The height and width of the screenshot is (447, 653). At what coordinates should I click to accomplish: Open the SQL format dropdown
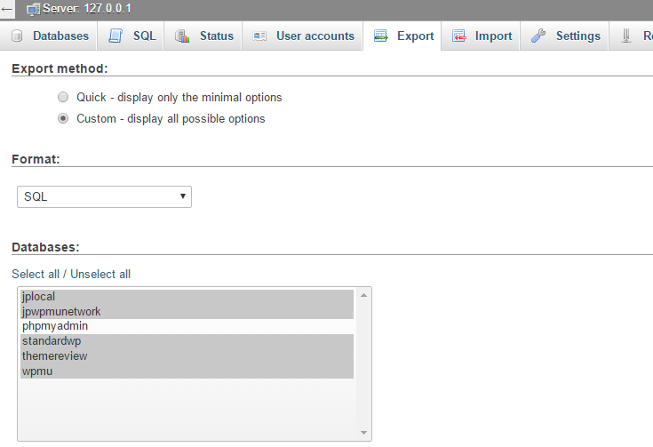pos(104,196)
